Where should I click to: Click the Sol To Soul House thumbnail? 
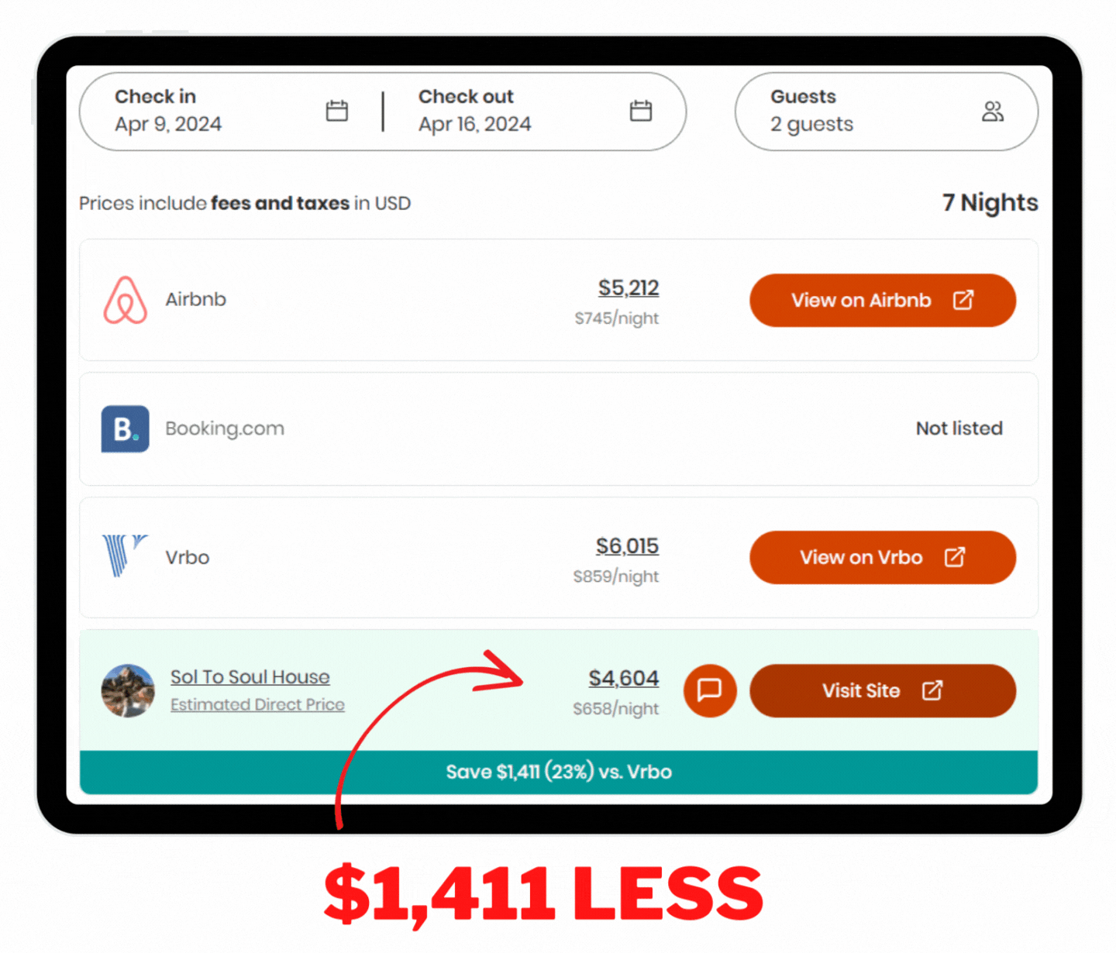128,690
